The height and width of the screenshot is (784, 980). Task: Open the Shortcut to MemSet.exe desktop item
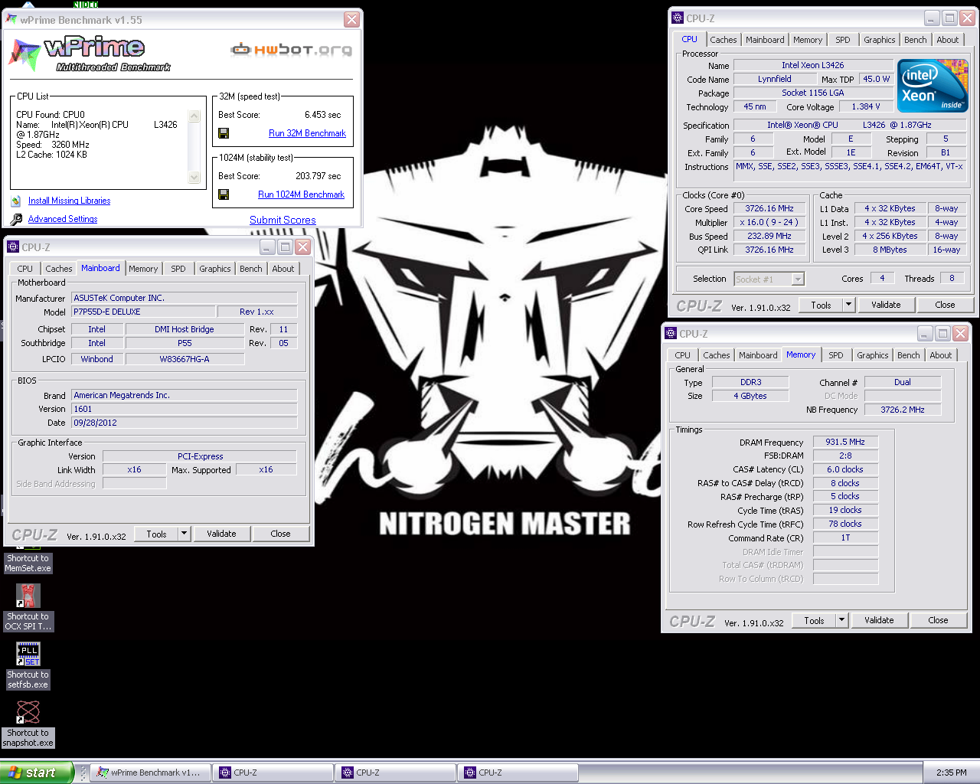point(28,563)
